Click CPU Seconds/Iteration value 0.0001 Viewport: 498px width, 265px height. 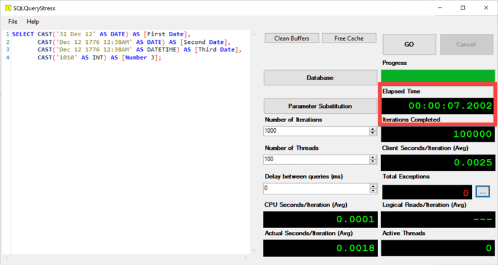click(355, 219)
